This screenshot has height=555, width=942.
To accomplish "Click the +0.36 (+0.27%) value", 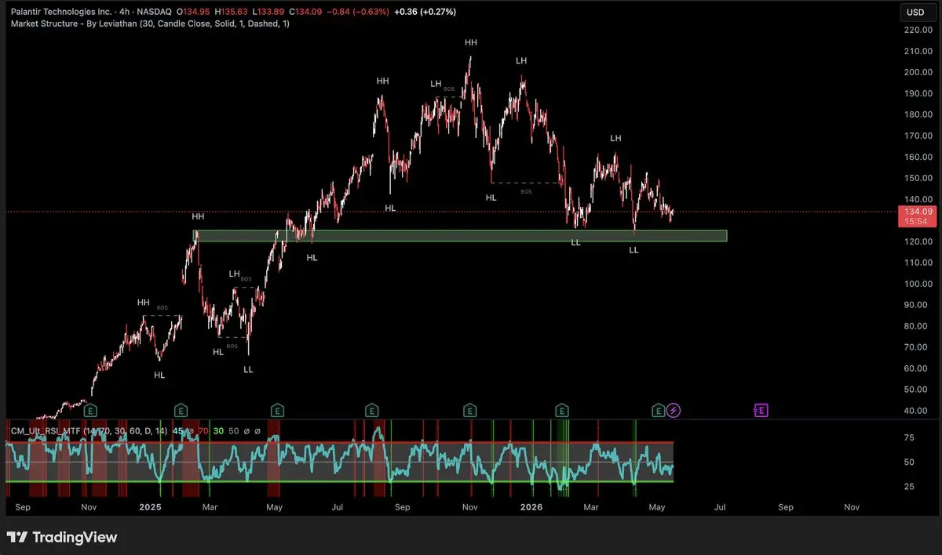I will pyautogui.click(x=425, y=13).
